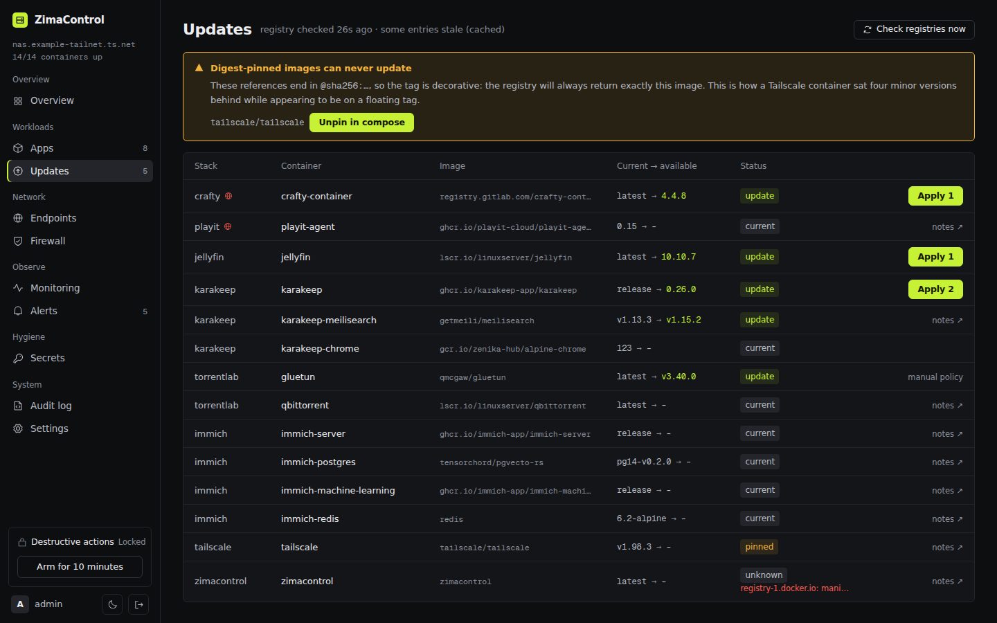Apply 1 update for crafty-container
997x623 pixels.
tap(935, 196)
